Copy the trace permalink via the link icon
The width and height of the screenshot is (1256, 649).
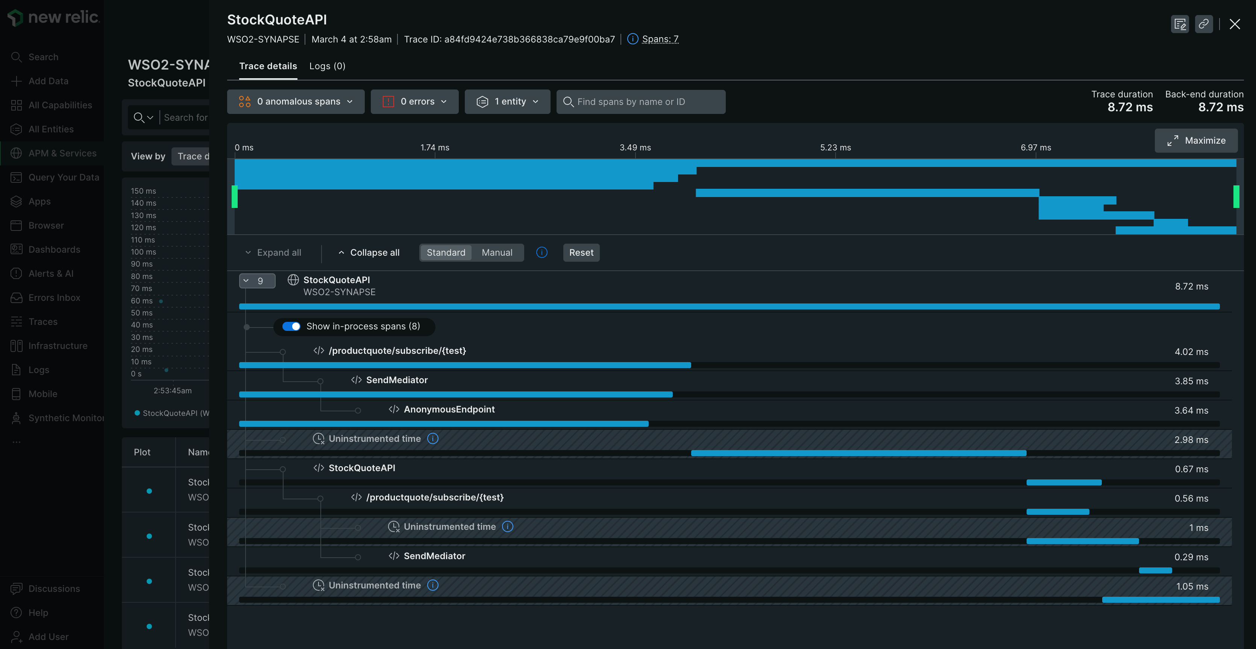coord(1204,24)
